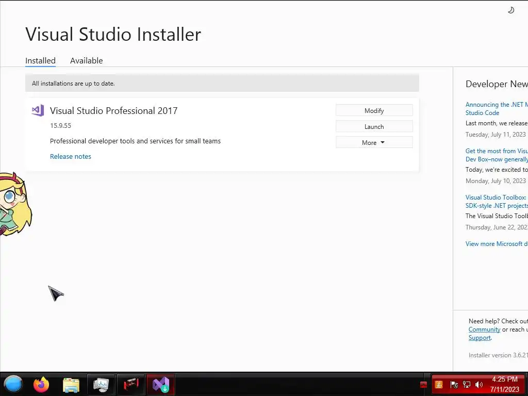The image size is (528, 396).
Task: Click the volume speaker tray icon
Action: (x=479, y=385)
